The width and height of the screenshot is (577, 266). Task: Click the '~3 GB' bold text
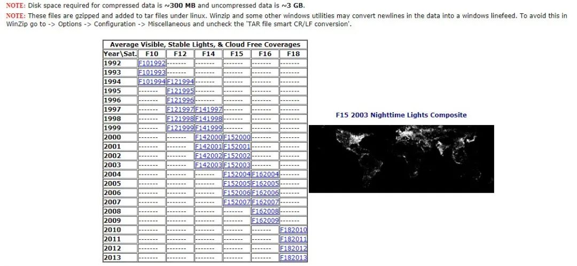point(293,6)
